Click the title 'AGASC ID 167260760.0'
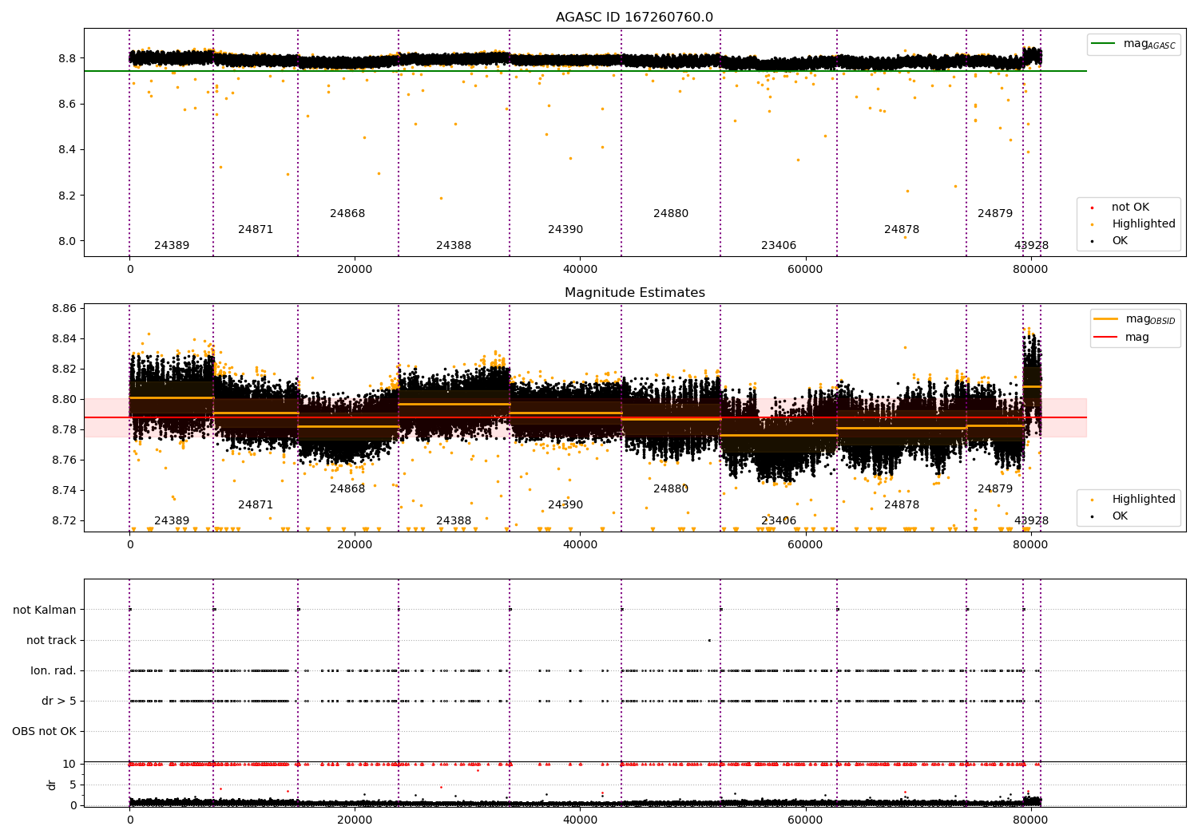Image resolution: width=1198 pixels, height=838 pixels. (x=634, y=18)
